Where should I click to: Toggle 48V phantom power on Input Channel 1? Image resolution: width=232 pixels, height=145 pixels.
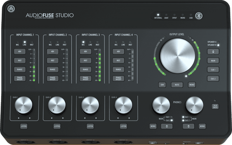click(19, 51)
